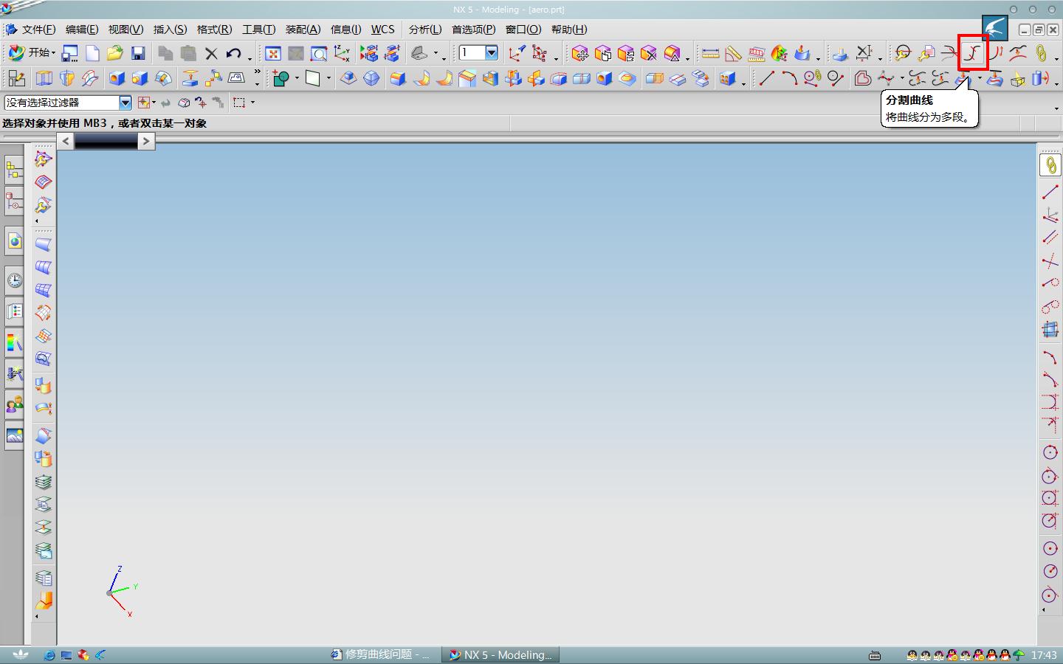1063x664 pixels.
Task: Select the Arc tool in the second toolbar row
Action: (789, 78)
